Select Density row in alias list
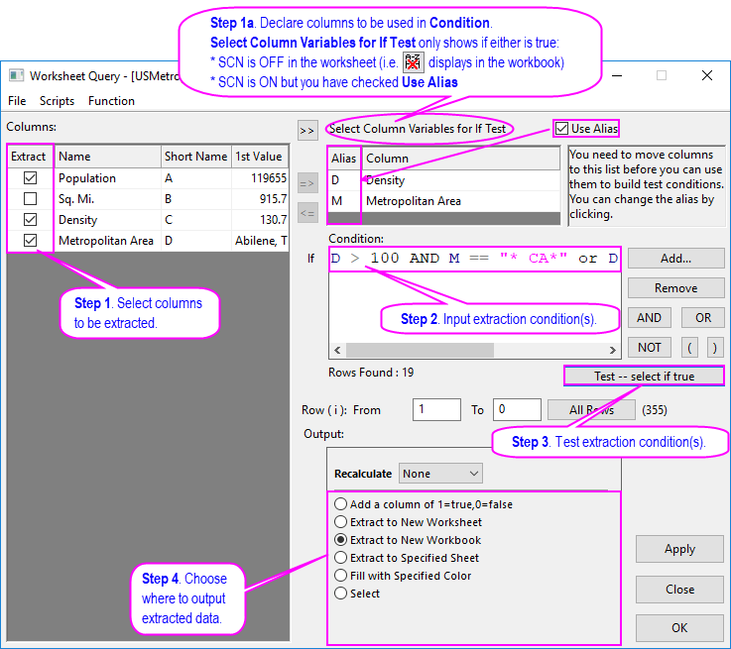731x649 pixels. point(443,180)
